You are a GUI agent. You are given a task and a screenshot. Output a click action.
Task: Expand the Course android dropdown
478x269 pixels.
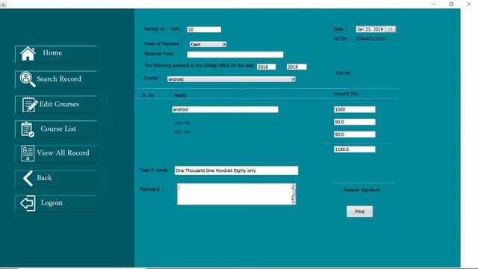click(x=293, y=79)
